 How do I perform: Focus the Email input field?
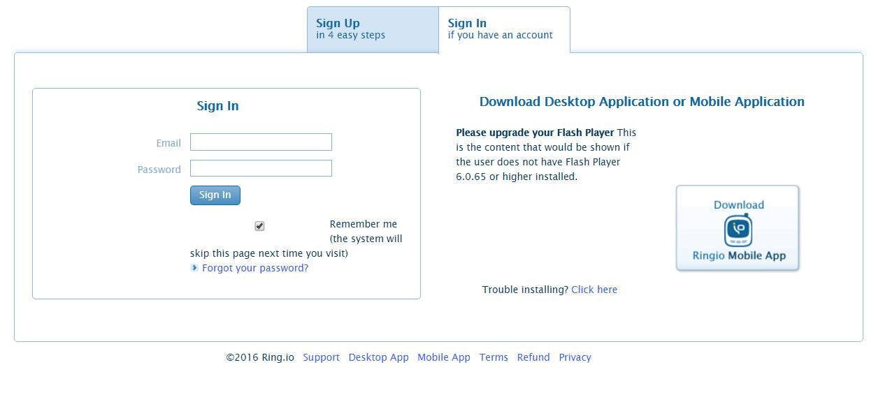(261, 142)
